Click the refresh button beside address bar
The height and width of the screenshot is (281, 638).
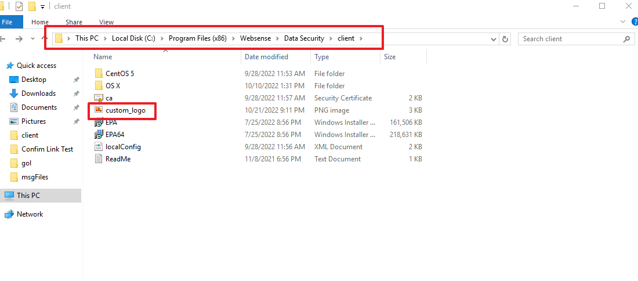[x=505, y=39]
